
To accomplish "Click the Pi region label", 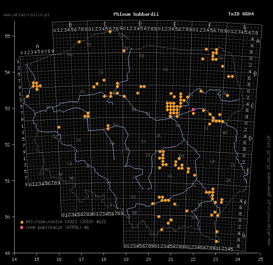I will point(82,92).
